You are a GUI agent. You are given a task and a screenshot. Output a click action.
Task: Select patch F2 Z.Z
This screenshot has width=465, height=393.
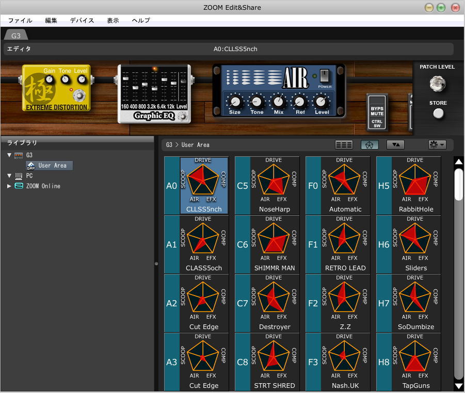338,303
